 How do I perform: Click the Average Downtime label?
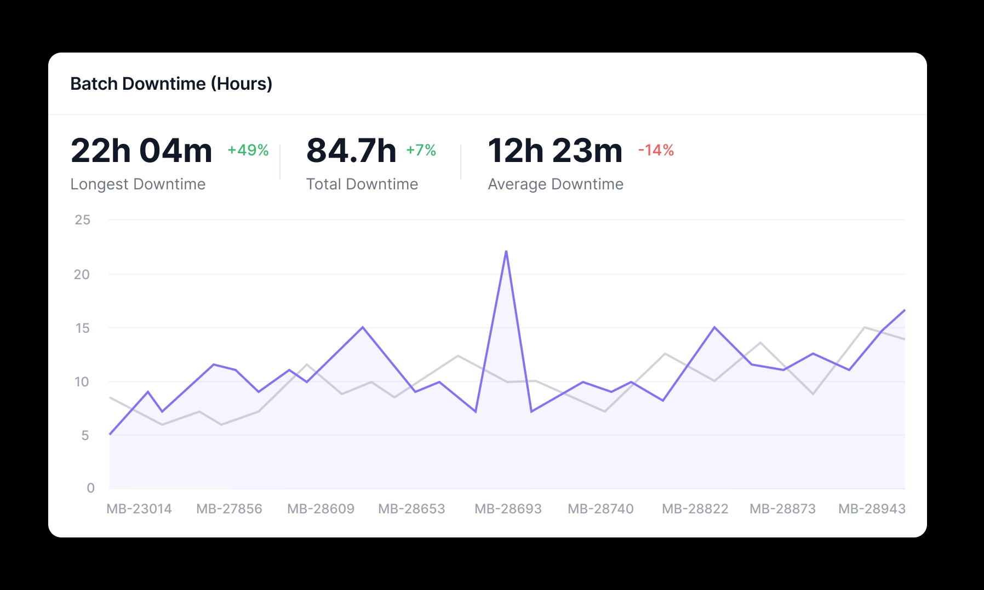coord(556,184)
